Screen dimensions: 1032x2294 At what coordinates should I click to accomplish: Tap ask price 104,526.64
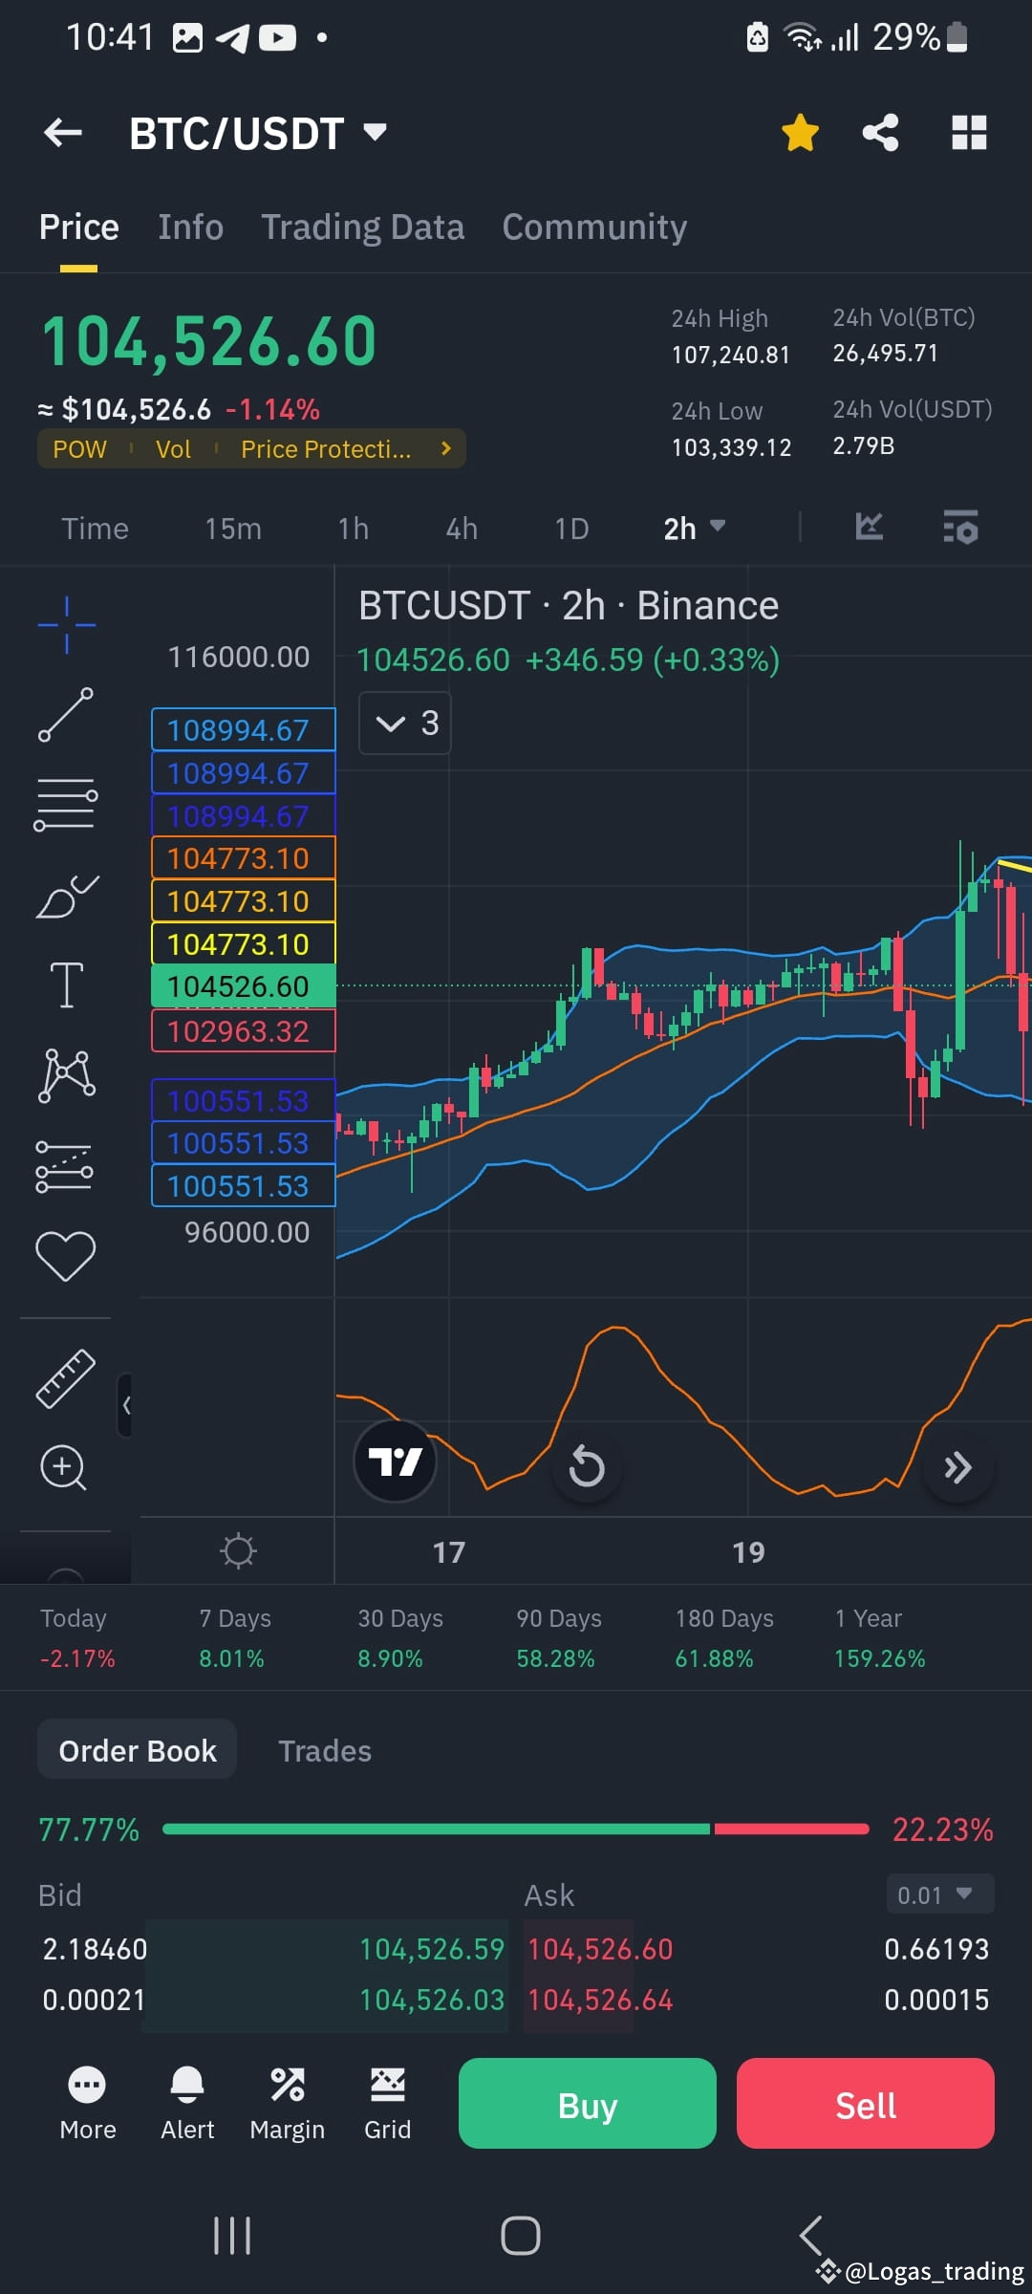tap(600, 2000)
